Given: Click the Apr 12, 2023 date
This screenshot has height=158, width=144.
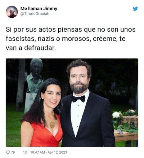Looking at the screenshot, I should (57, 152).
